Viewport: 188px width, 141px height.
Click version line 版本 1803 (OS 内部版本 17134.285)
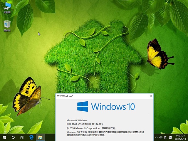coord(85,124)
